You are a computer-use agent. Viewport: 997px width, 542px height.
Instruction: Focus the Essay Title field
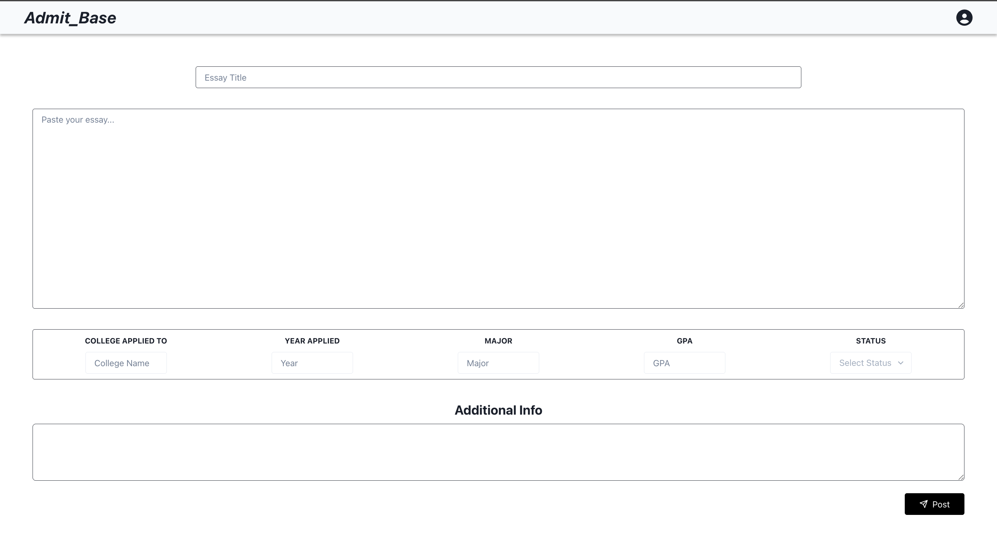(498, 77)
